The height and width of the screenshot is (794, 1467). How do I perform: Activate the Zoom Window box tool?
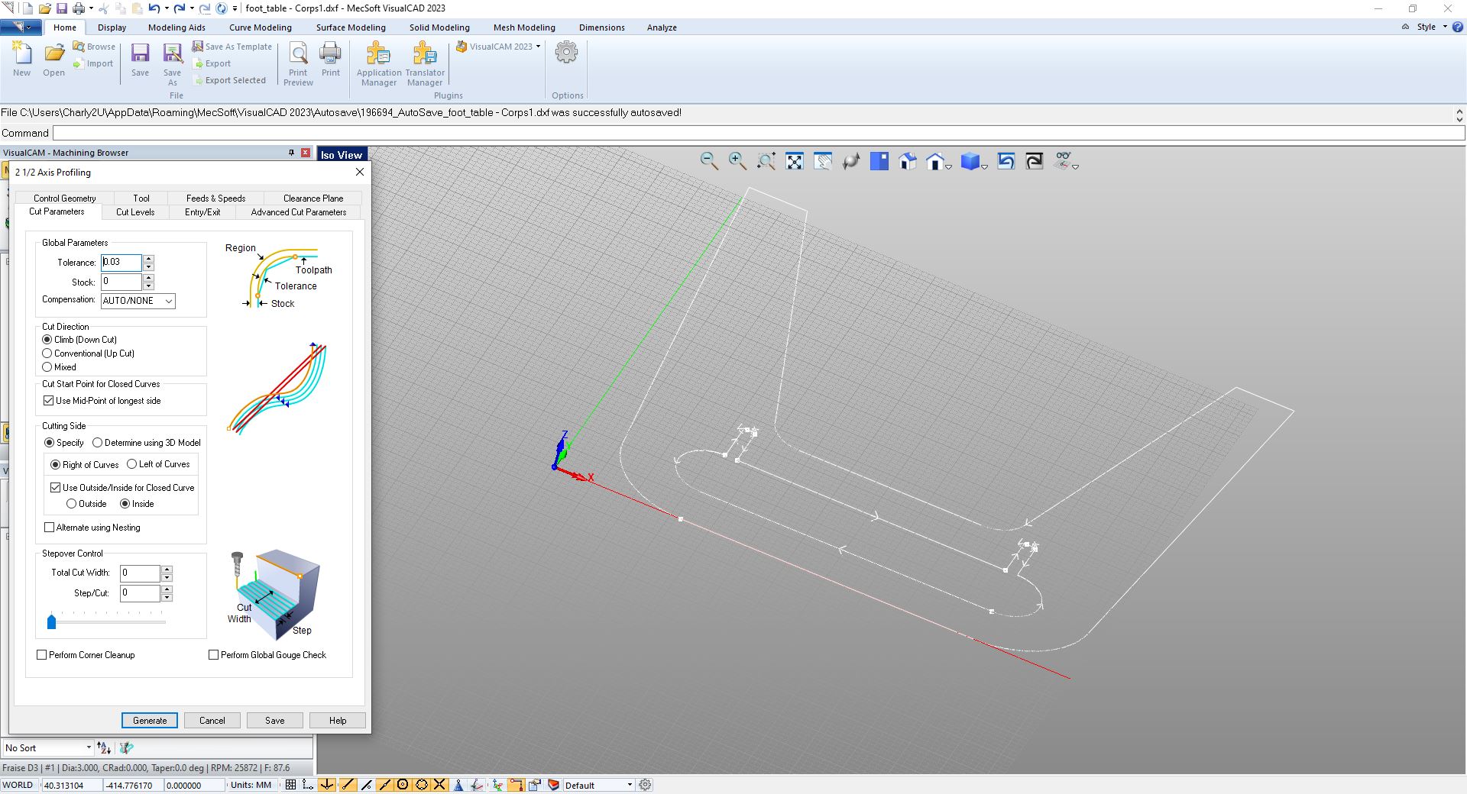tap(766, 161)
